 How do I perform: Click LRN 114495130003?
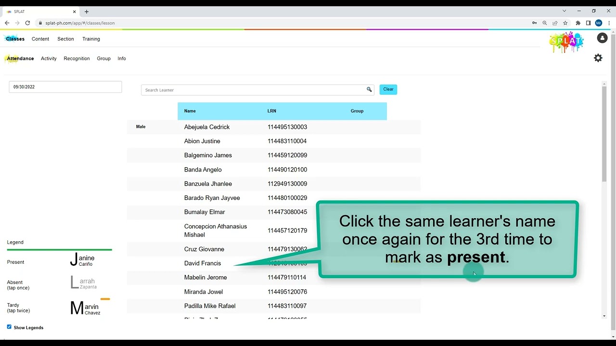(x=287, y=127)
